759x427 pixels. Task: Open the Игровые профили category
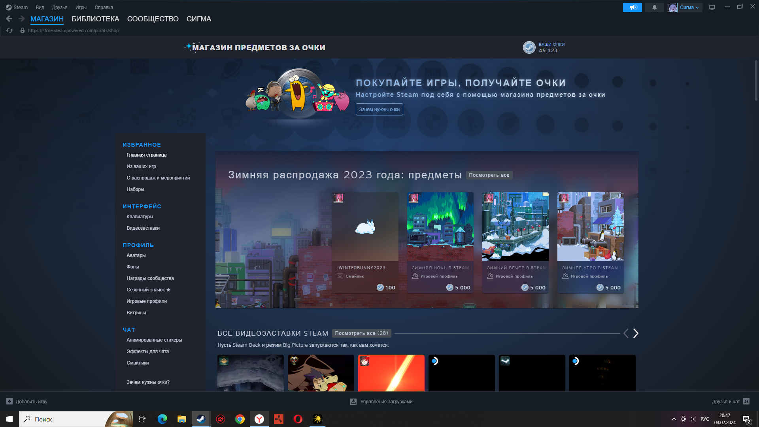point(147,301)
